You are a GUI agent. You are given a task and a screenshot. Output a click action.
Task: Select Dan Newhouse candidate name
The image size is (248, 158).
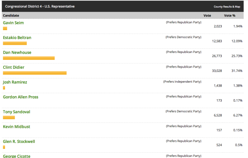(17, 53)
